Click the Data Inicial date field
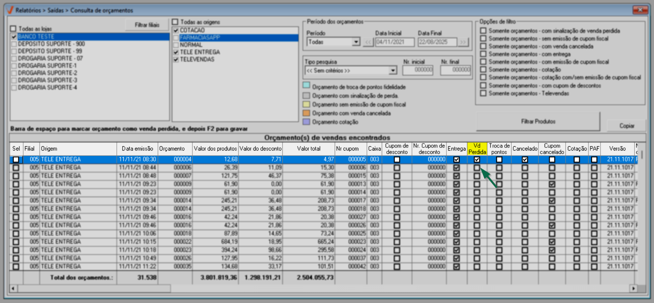654x303 pixels. click(x=394, y=42)
